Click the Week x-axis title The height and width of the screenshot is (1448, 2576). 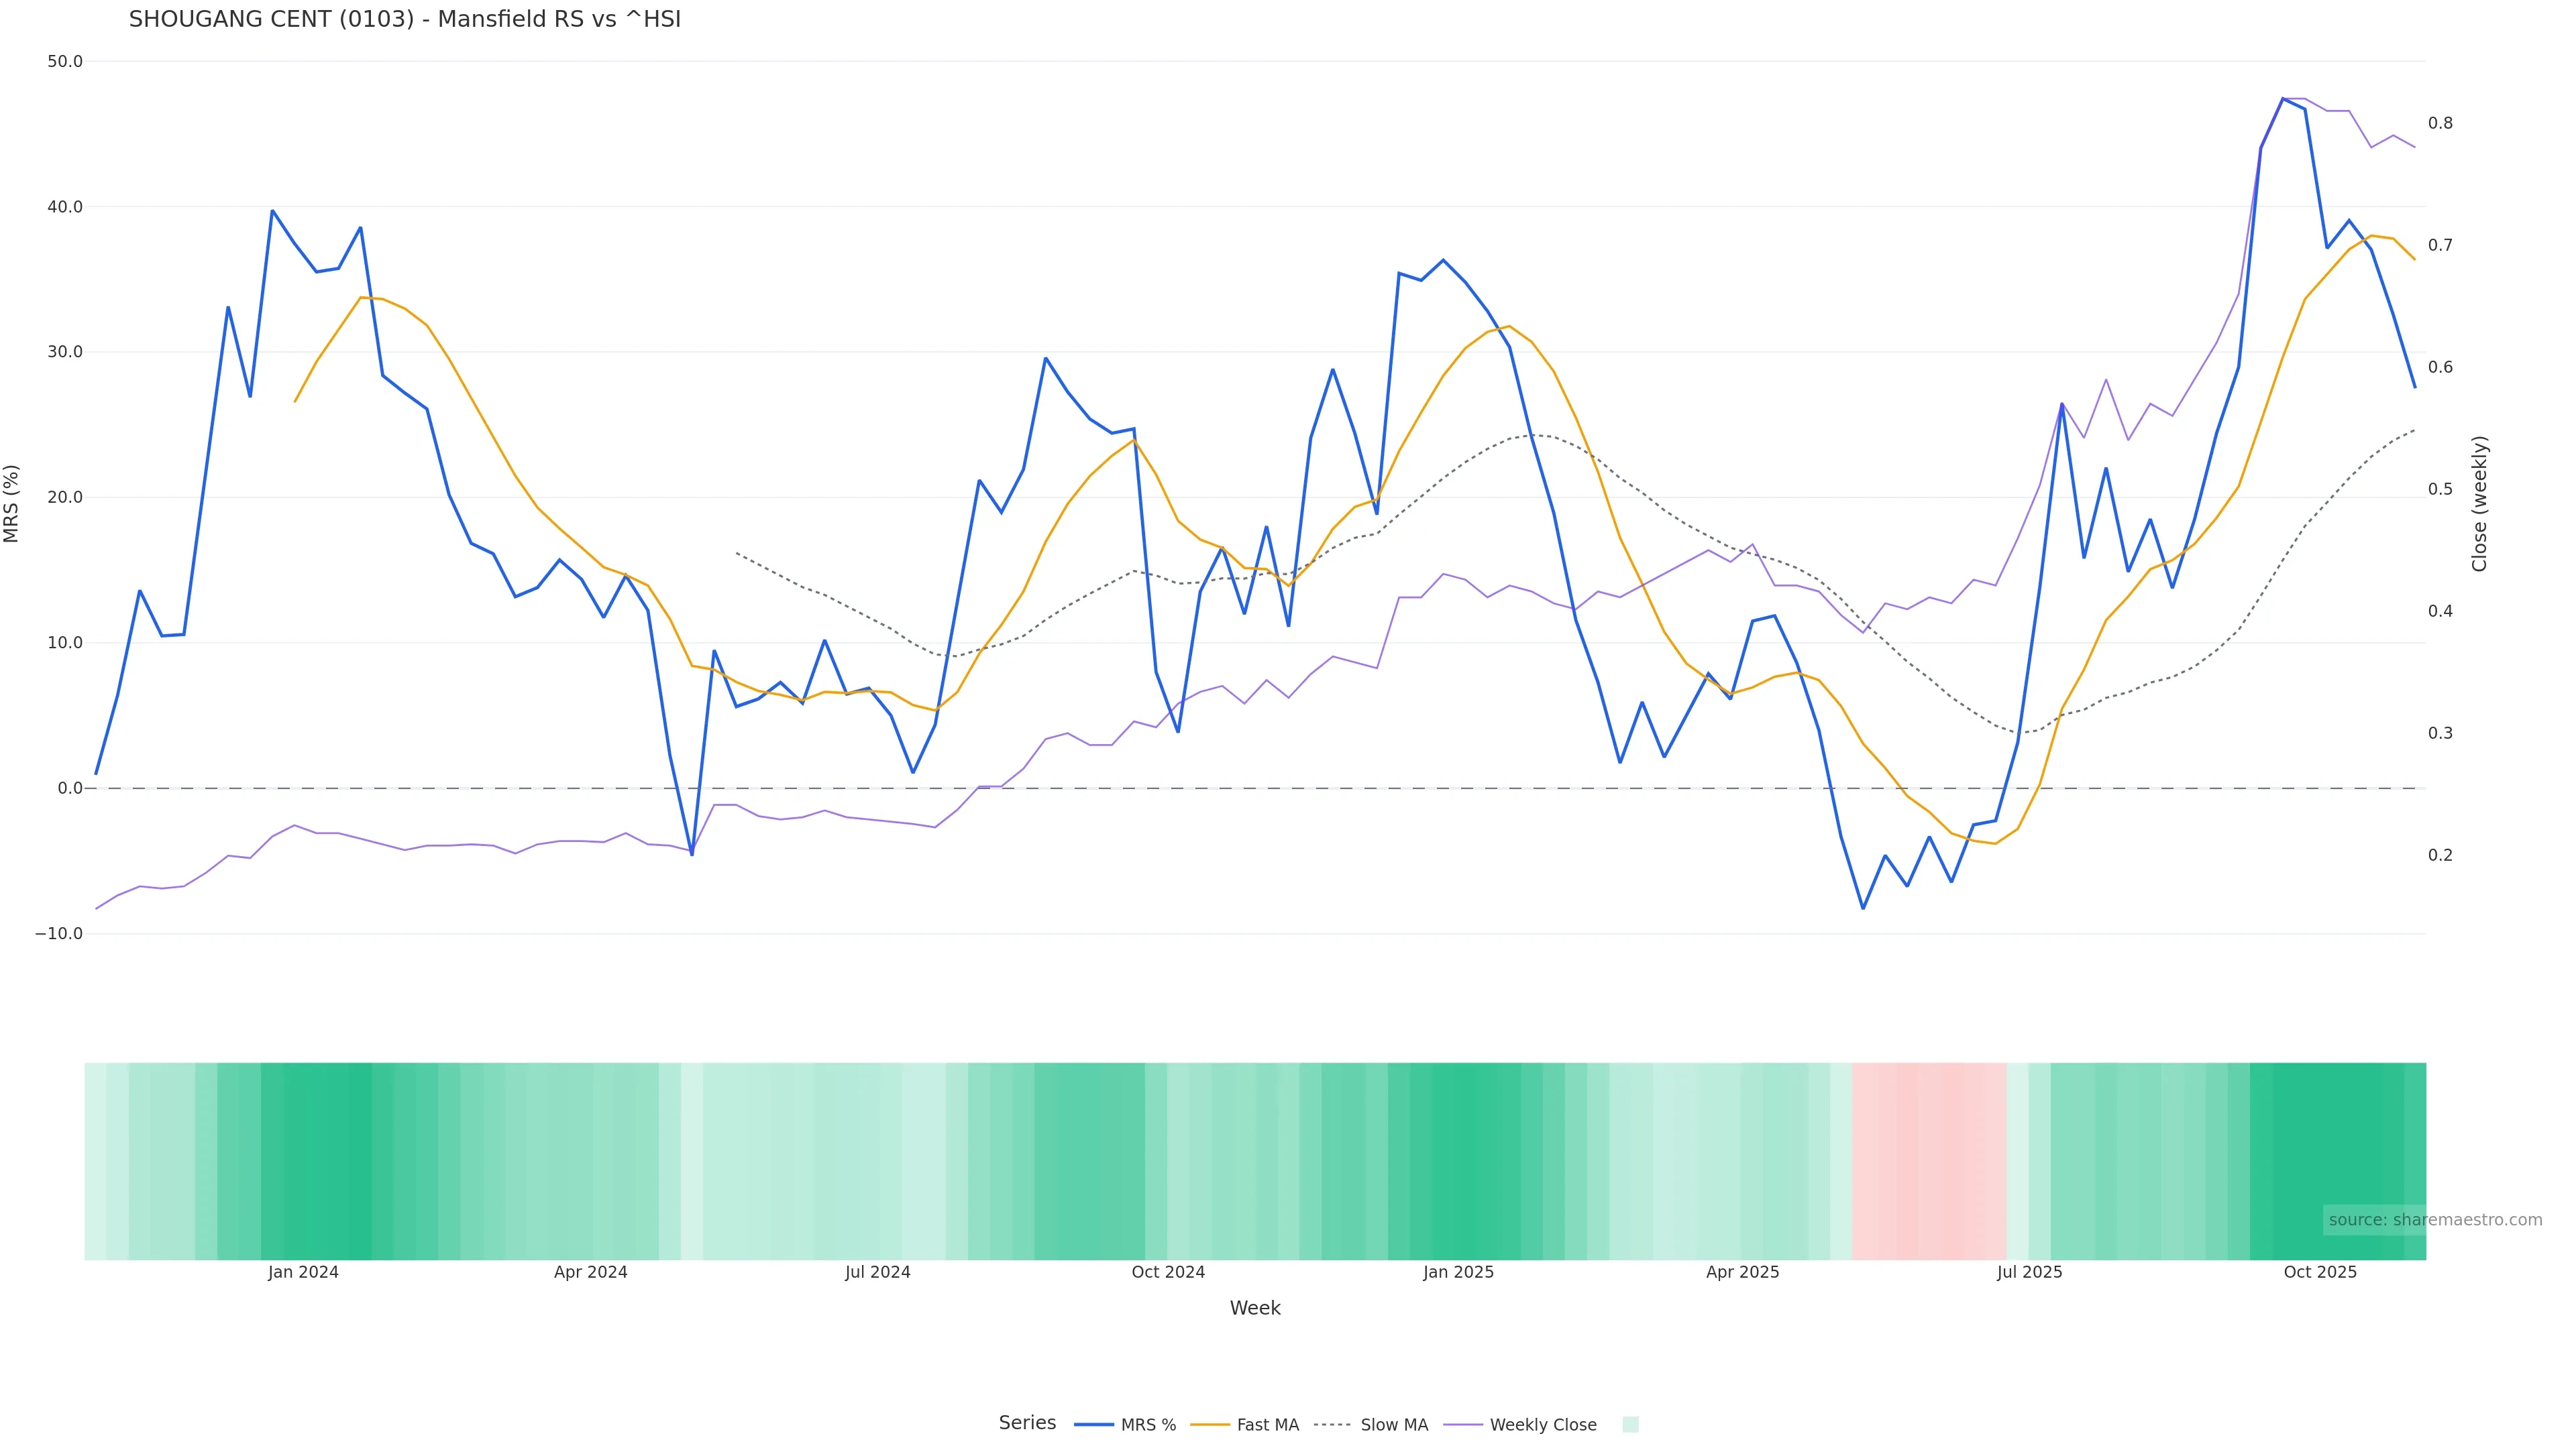[x=1254, y=1308]
